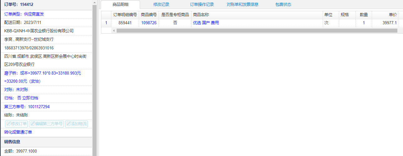The image size is (403, 156).
Task: Click the 修改订单 button
Action: tap(17, 124)
